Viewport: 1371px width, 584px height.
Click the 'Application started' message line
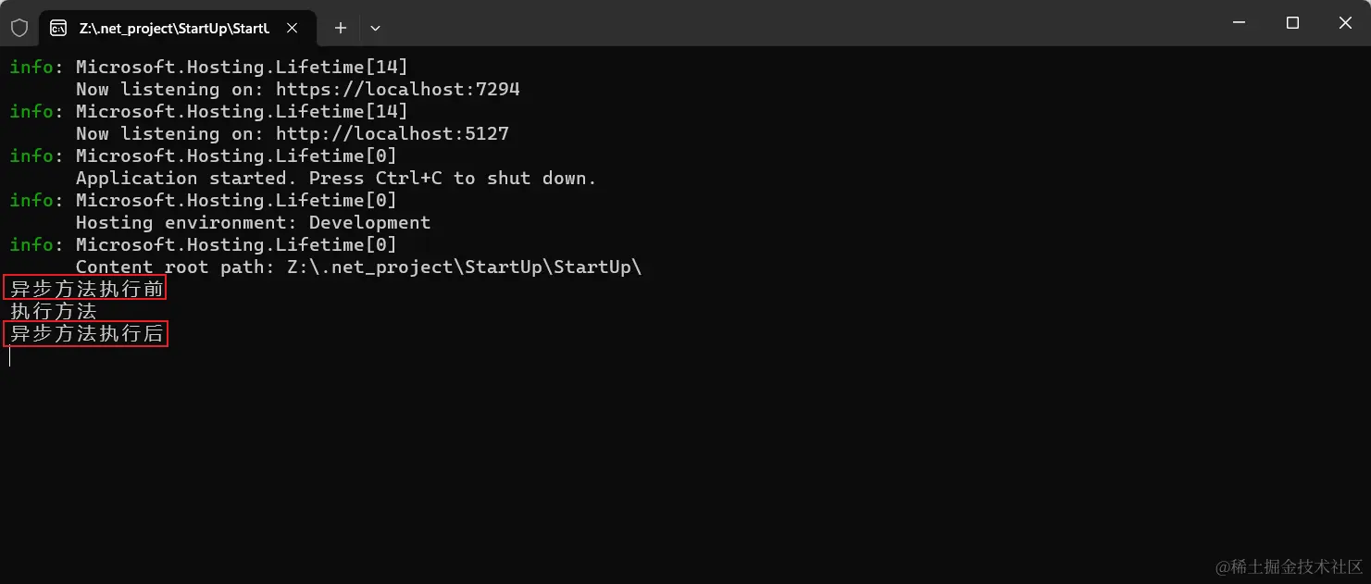click(x=336, y=178)
